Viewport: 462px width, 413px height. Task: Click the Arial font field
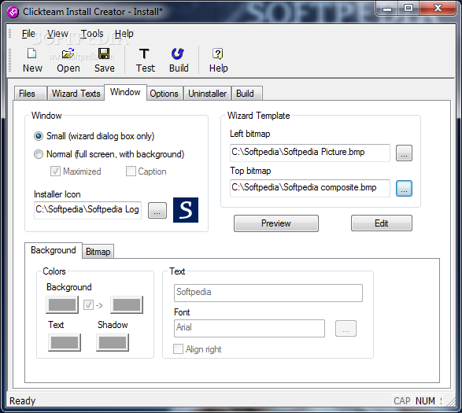(x=249, y=328)
